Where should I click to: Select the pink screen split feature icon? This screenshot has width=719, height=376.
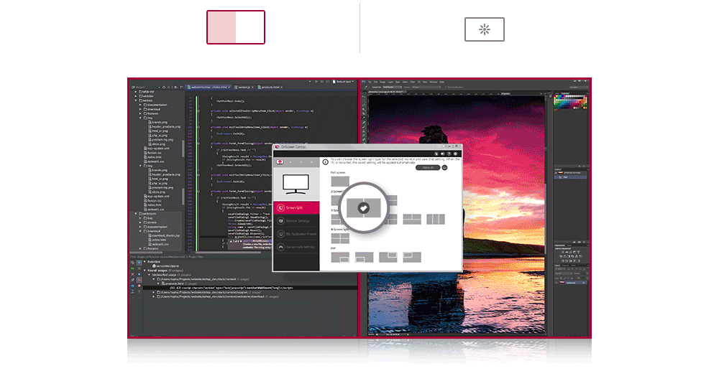click(236, 27)
